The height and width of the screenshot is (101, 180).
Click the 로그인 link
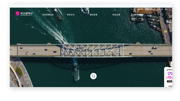coord(133,9)
